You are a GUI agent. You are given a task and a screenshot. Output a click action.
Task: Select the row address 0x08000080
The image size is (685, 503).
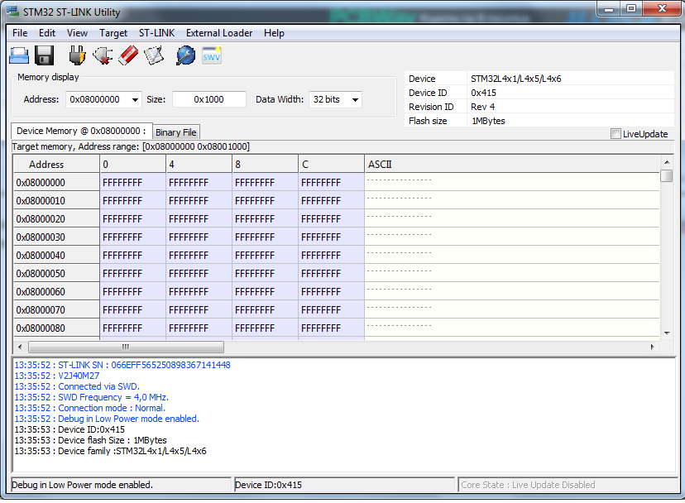(56, 328)
